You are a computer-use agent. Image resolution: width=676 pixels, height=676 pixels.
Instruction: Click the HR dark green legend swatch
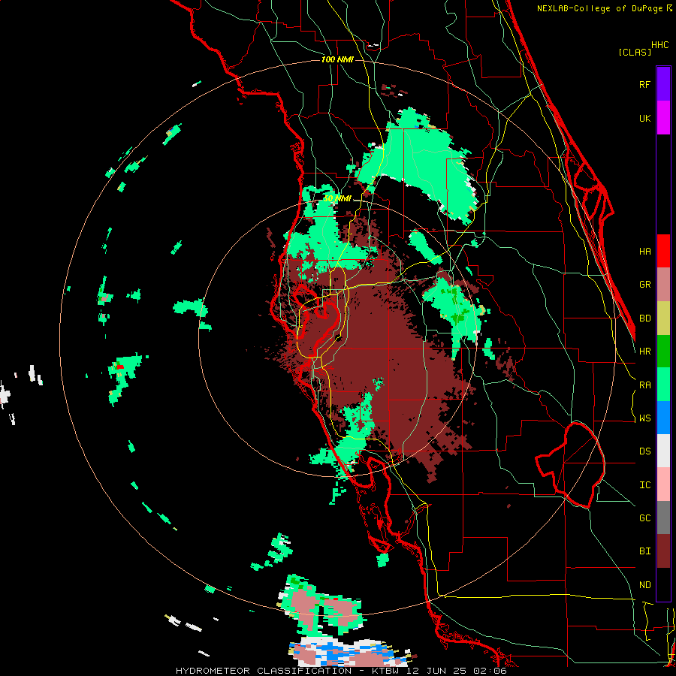663,352
